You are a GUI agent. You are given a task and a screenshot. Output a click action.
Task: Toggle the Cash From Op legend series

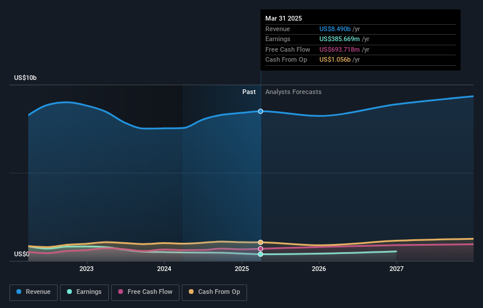tap(214, 292)
